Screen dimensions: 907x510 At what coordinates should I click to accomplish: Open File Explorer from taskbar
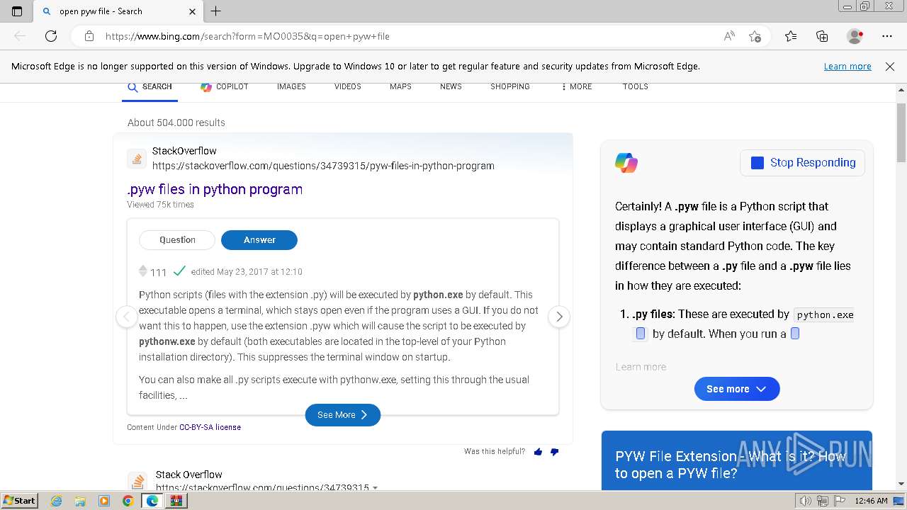tap(80, 501)
